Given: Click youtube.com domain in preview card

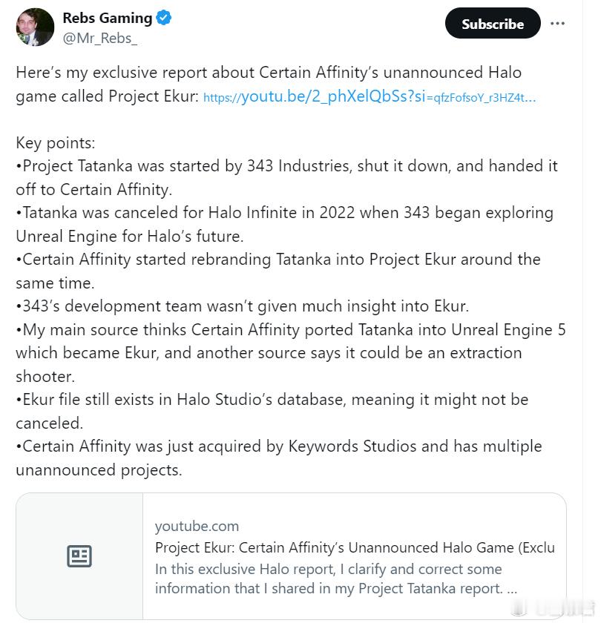Looking at the screenshot, I should point(197,526).
